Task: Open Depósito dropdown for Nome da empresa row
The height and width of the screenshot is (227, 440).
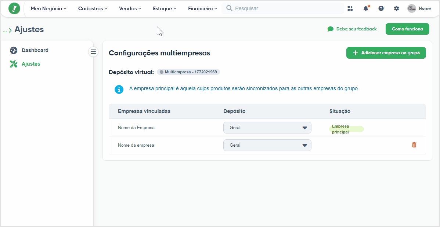Action: point(267,145)
